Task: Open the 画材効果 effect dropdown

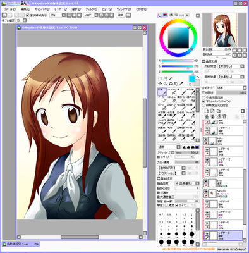Action: 231,77
